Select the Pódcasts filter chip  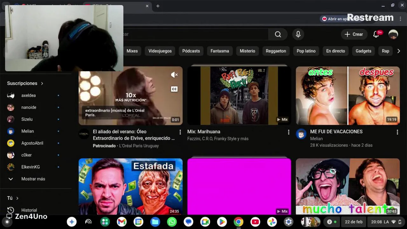[x=191, y=51]
